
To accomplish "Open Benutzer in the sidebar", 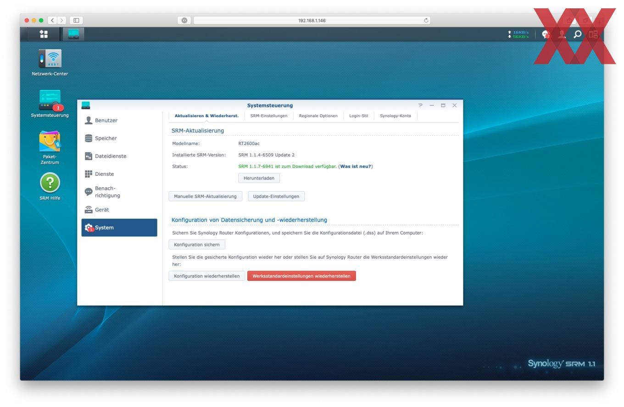I will 119,120.
